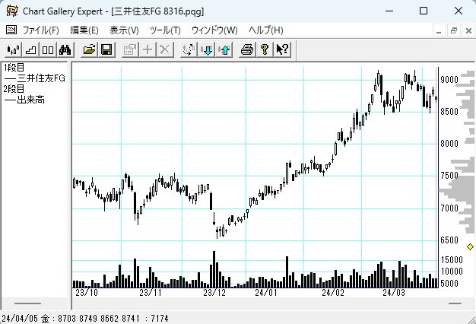The height and width of the screenshot is (324, 476).
Task: Select the 三井住友FG legend entry
Action: point(40,78)
